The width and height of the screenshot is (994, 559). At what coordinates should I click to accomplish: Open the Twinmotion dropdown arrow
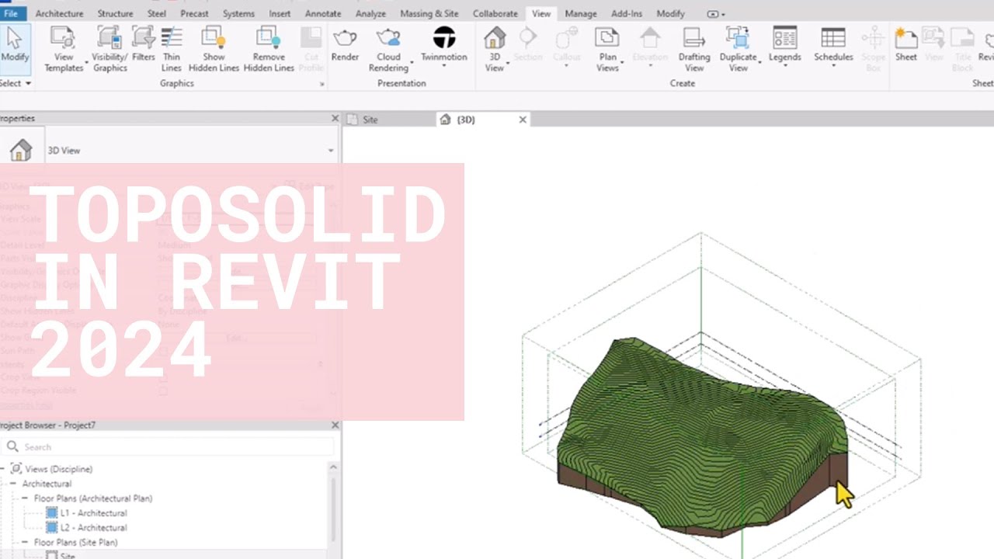[x=443, y=67]
